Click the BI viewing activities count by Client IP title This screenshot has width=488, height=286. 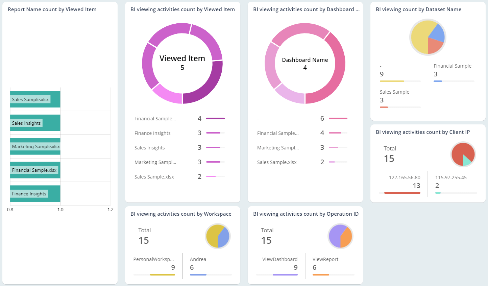coord(423,132)
